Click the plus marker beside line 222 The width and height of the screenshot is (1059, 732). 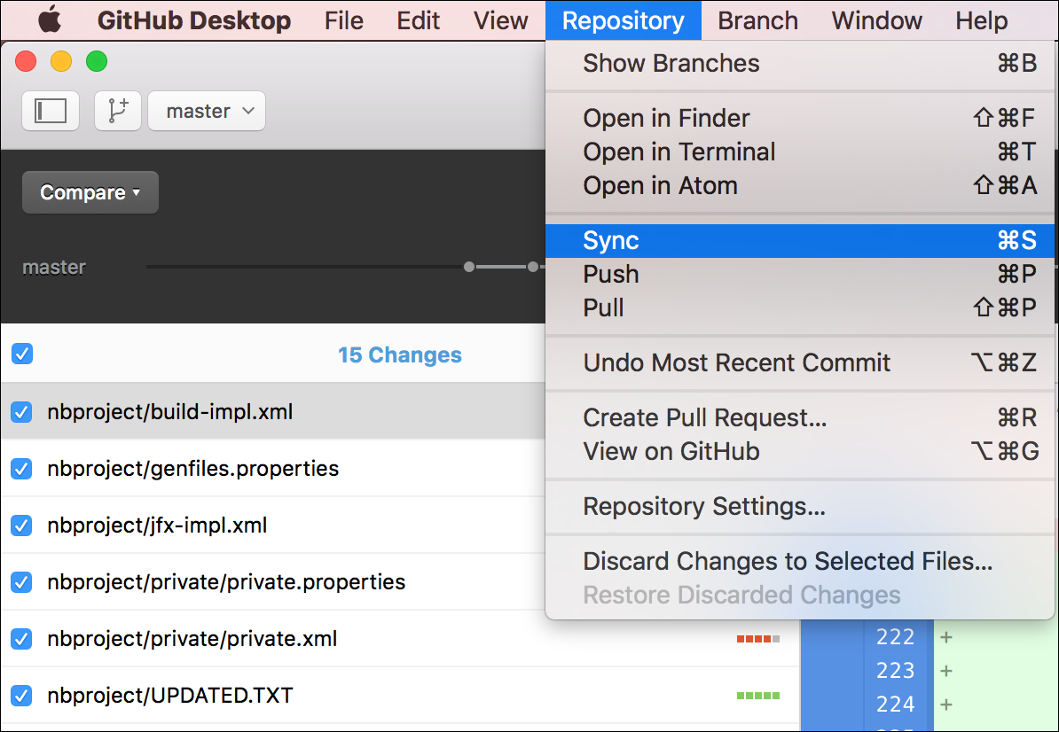tap(946, 637)
